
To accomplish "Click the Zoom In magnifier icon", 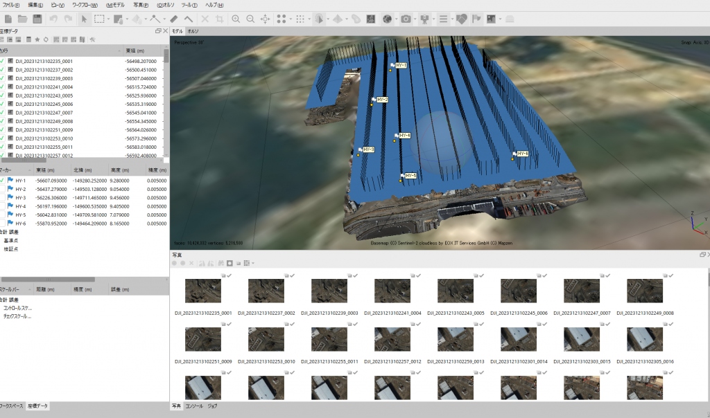I will point(236,19).
